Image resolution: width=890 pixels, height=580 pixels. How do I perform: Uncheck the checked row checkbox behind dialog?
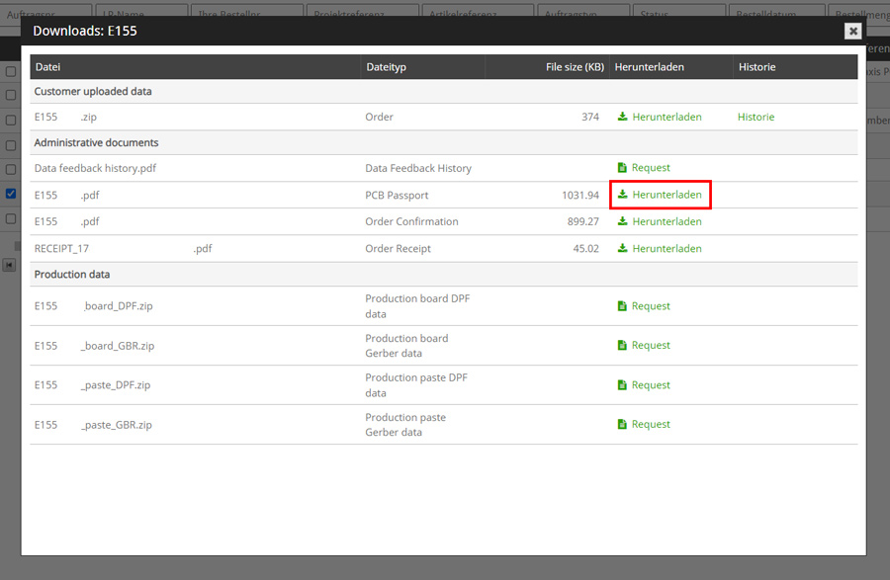pos(11,194)
